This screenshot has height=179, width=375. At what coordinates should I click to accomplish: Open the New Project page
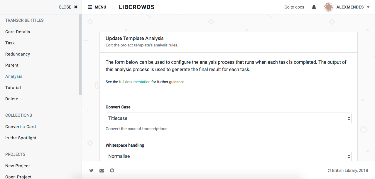17,165
